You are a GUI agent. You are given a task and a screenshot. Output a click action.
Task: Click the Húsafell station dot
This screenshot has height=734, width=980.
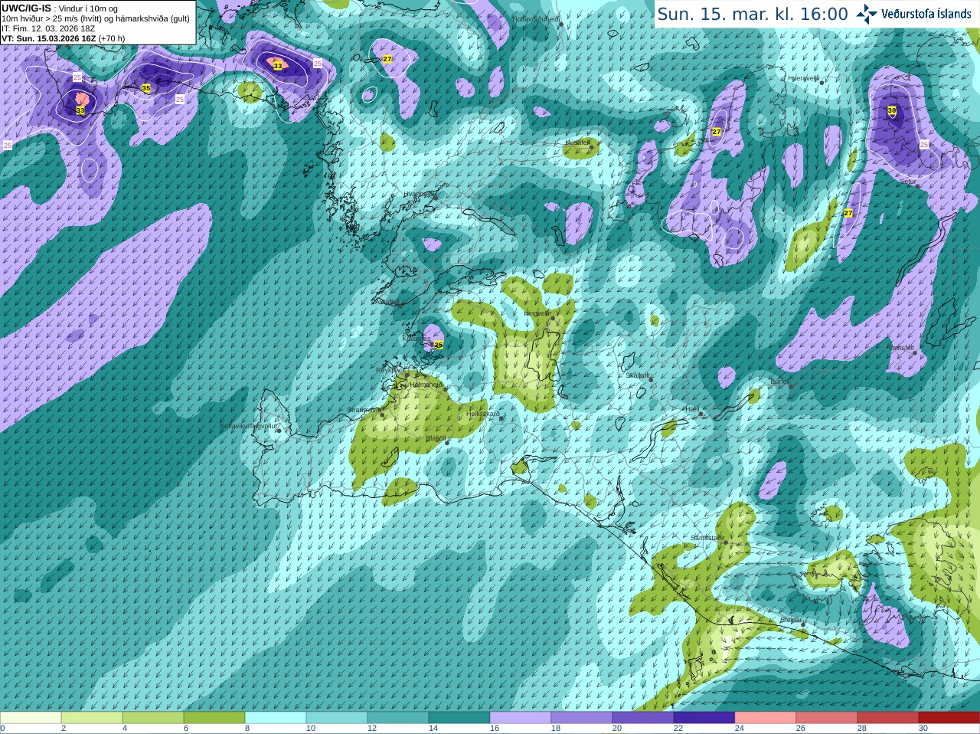pyautogui.click(x=592, y=146)
